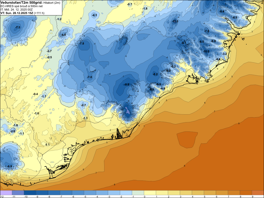This screenshot has width=264, height=198.
Task: Select the -1.7 temperature label
Action: pyautogui.click(x=44, y=97)
